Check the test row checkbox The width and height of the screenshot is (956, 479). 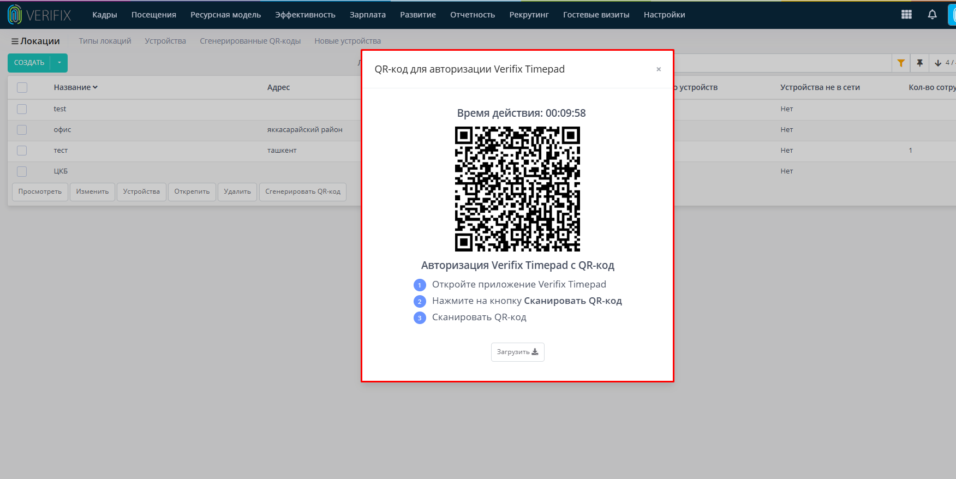coord(22,109)
